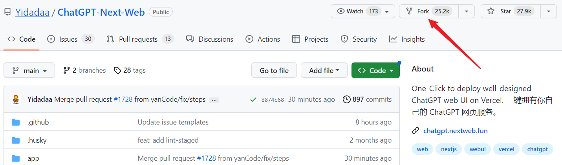Open pull request #1728 in the latest commit message

(x=123, y=99)
